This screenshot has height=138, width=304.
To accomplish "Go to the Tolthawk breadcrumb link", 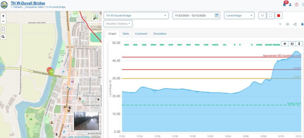I will 16,7.
